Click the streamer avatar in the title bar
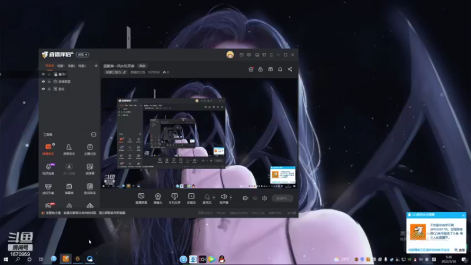Screen dimensions: 471x265 tap(230, 55)
